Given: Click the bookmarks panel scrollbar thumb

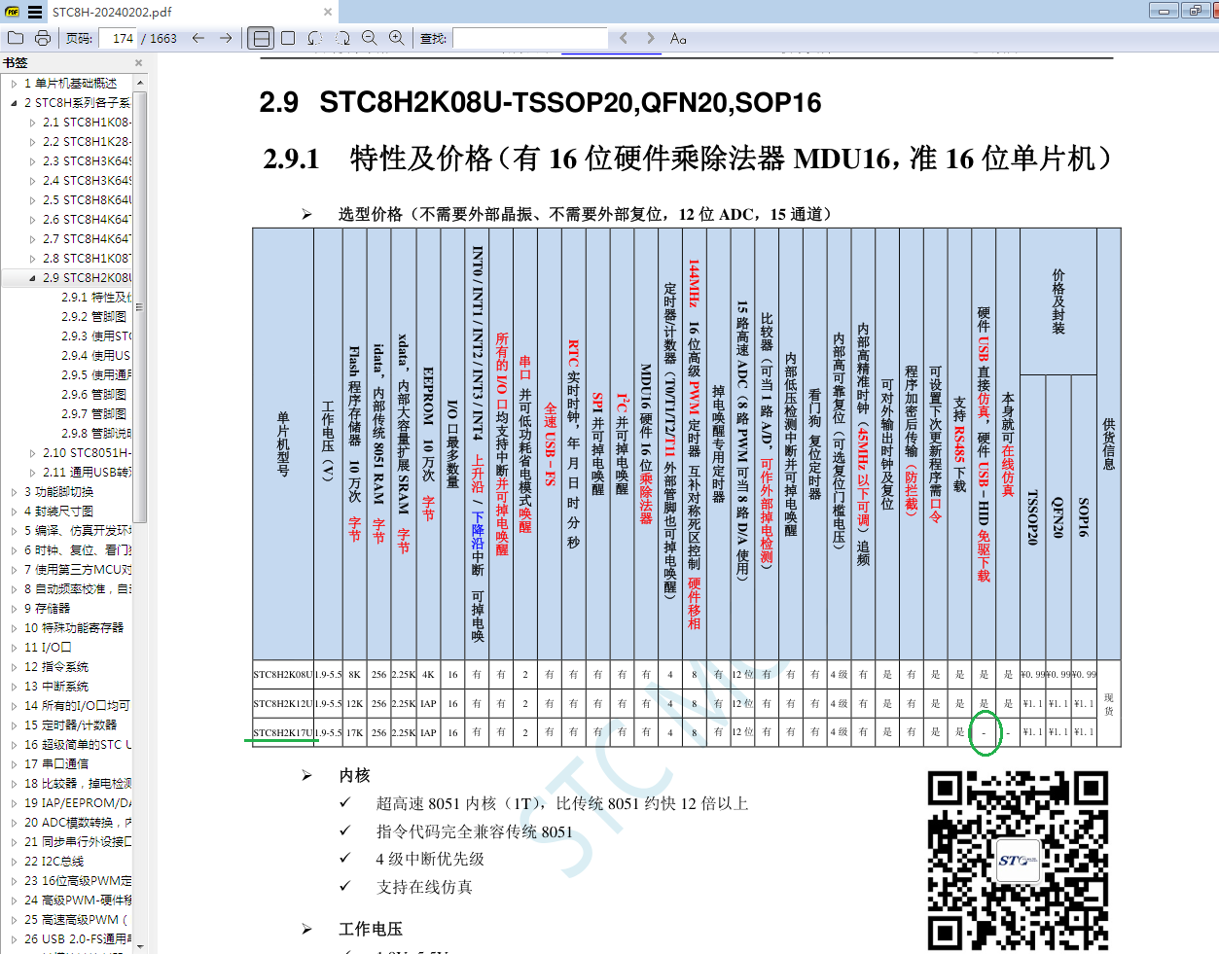Looking at the screenshot, I should point(140,306).
